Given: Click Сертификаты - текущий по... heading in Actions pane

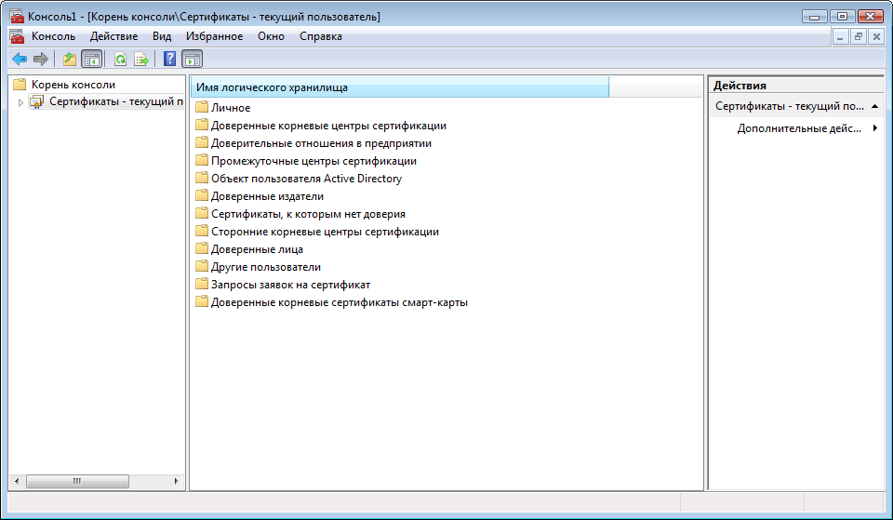Looking at the screenshot, I should pyautogui.click(x=790, y=106).
